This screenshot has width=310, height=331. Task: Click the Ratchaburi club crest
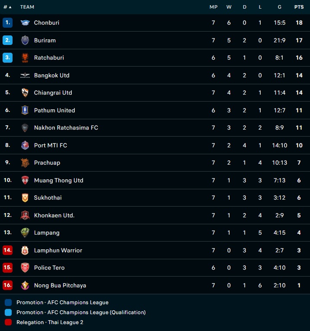point(25,58)
